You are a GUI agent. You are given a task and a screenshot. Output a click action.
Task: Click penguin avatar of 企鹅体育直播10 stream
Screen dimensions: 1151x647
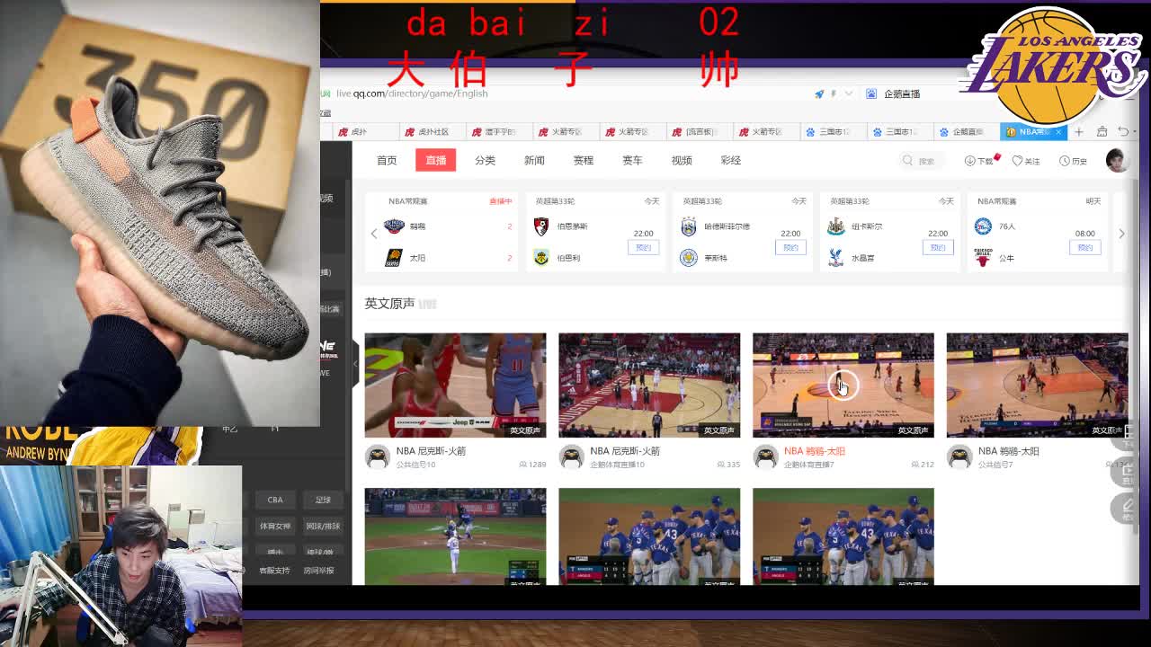(x=571, y=457)
